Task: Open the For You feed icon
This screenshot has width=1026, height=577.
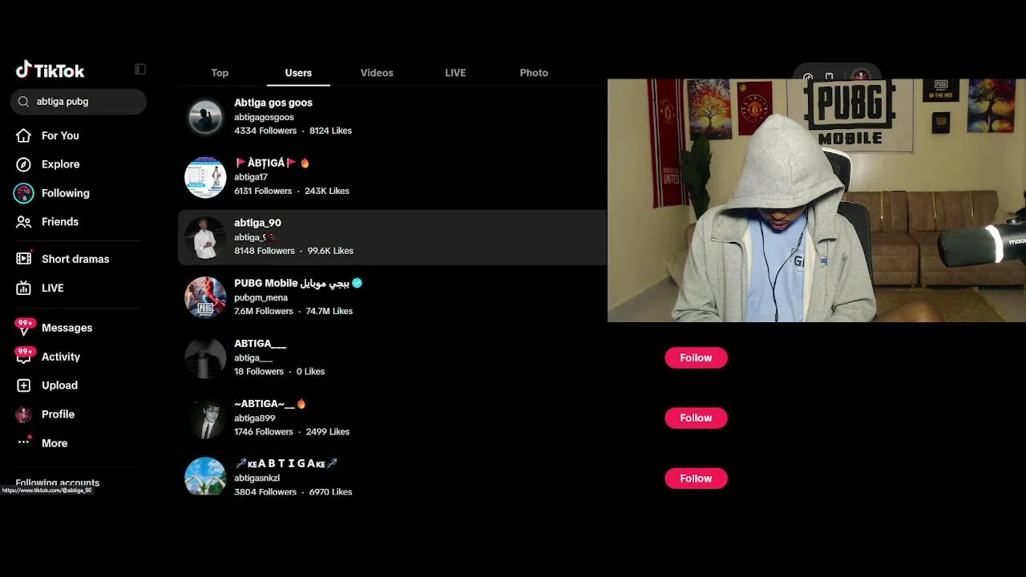Action: [x=24, y=135]
